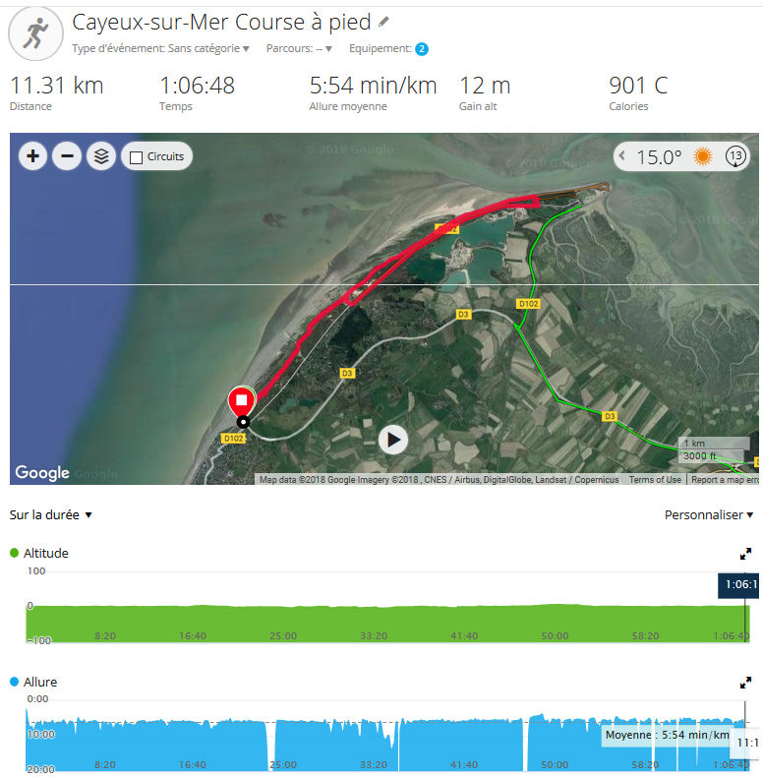Screen dimensions: 763x777
Task: Play the route animation on map
Action: pyautogui.click(x=393, y=440)
